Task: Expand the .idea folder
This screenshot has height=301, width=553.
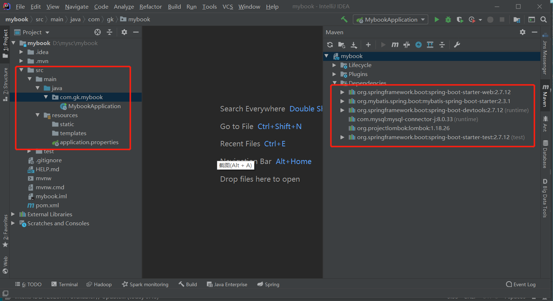Action: (21, 52)
